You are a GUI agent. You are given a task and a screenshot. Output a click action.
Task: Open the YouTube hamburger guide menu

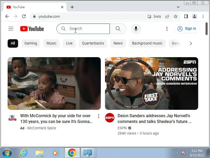pyautogui.click(x=11, y=29)
